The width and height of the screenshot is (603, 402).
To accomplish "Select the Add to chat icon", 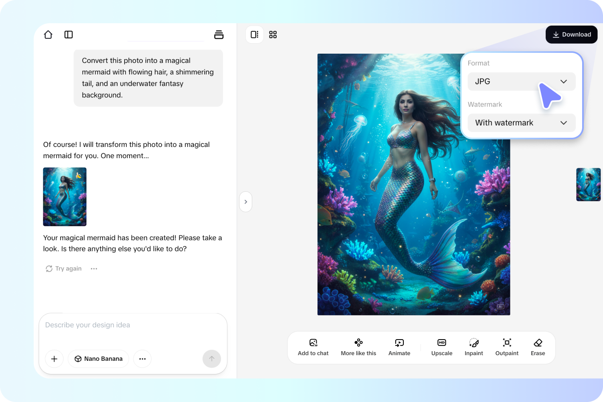I will coord(313,343).
